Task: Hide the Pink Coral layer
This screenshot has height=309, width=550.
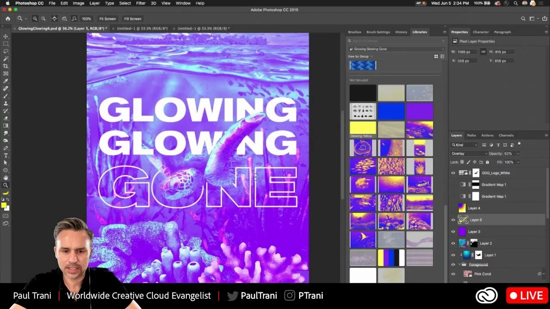Action: (x=453, y=274)
